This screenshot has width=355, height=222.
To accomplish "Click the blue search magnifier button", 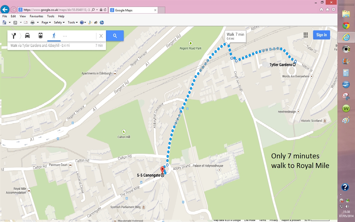I will point(115,36).
